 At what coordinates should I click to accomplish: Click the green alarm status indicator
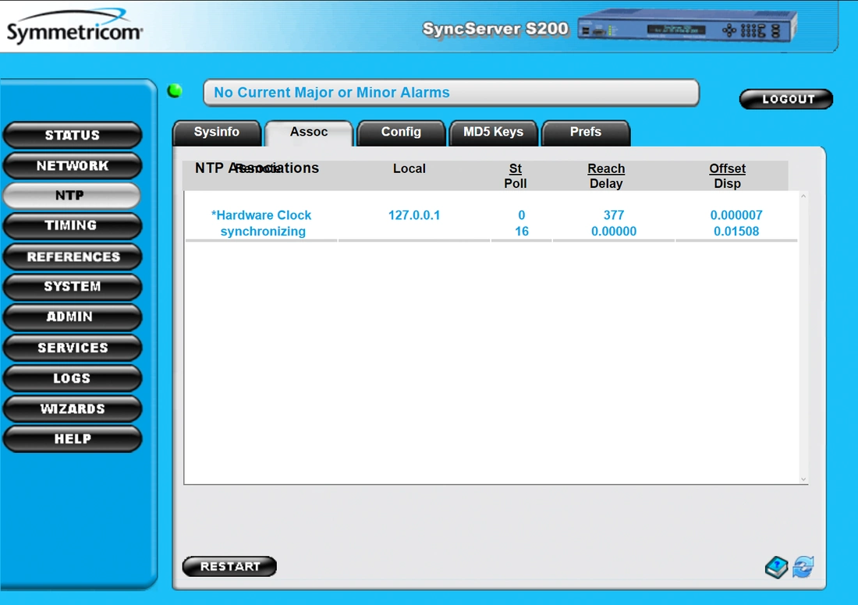coord(175,90)
